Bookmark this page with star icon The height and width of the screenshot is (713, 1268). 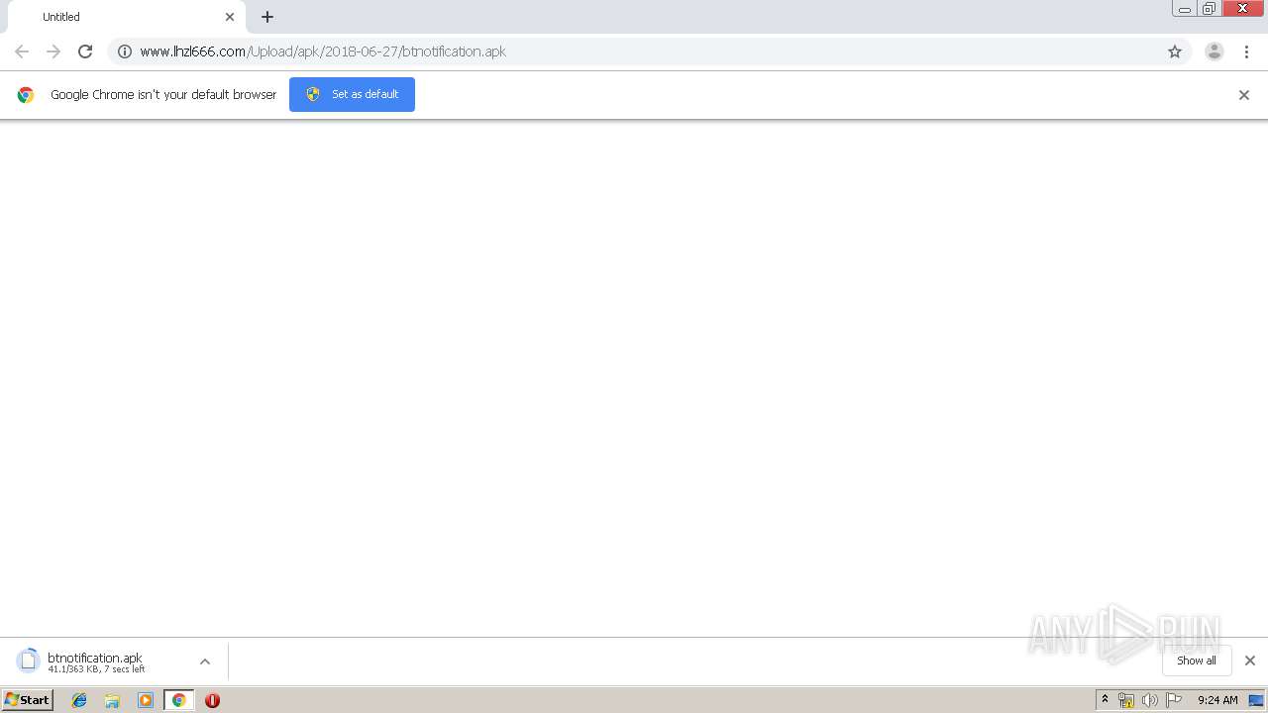tap(1175, 51)
